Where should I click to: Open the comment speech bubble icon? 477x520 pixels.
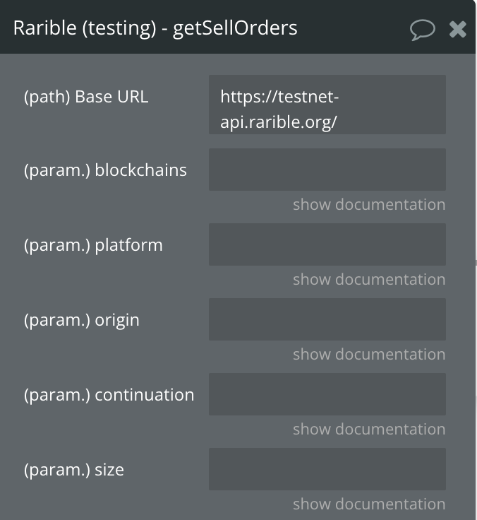(x=423, y=30)
